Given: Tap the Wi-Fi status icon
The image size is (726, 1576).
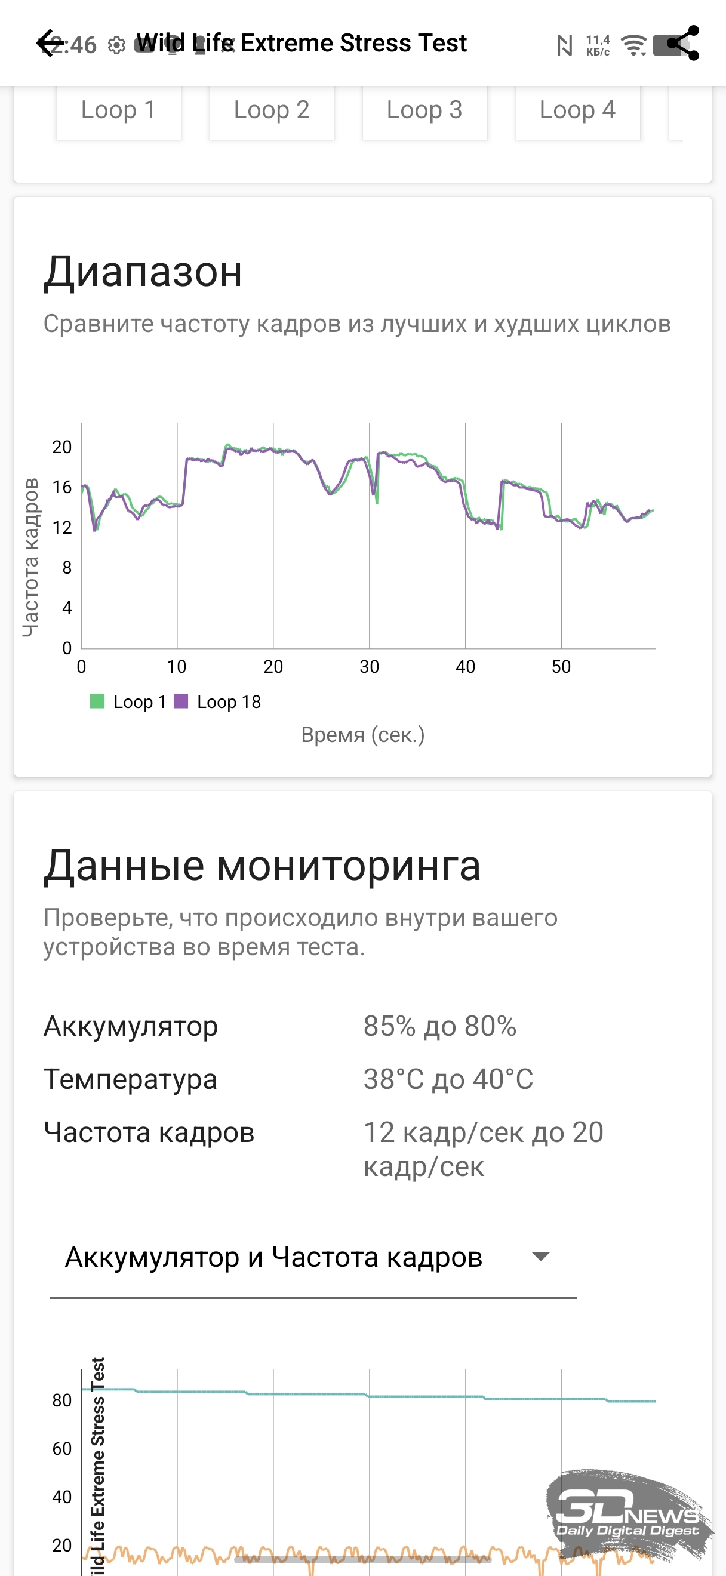Looking at the screenshot, I should pos(633,45).
